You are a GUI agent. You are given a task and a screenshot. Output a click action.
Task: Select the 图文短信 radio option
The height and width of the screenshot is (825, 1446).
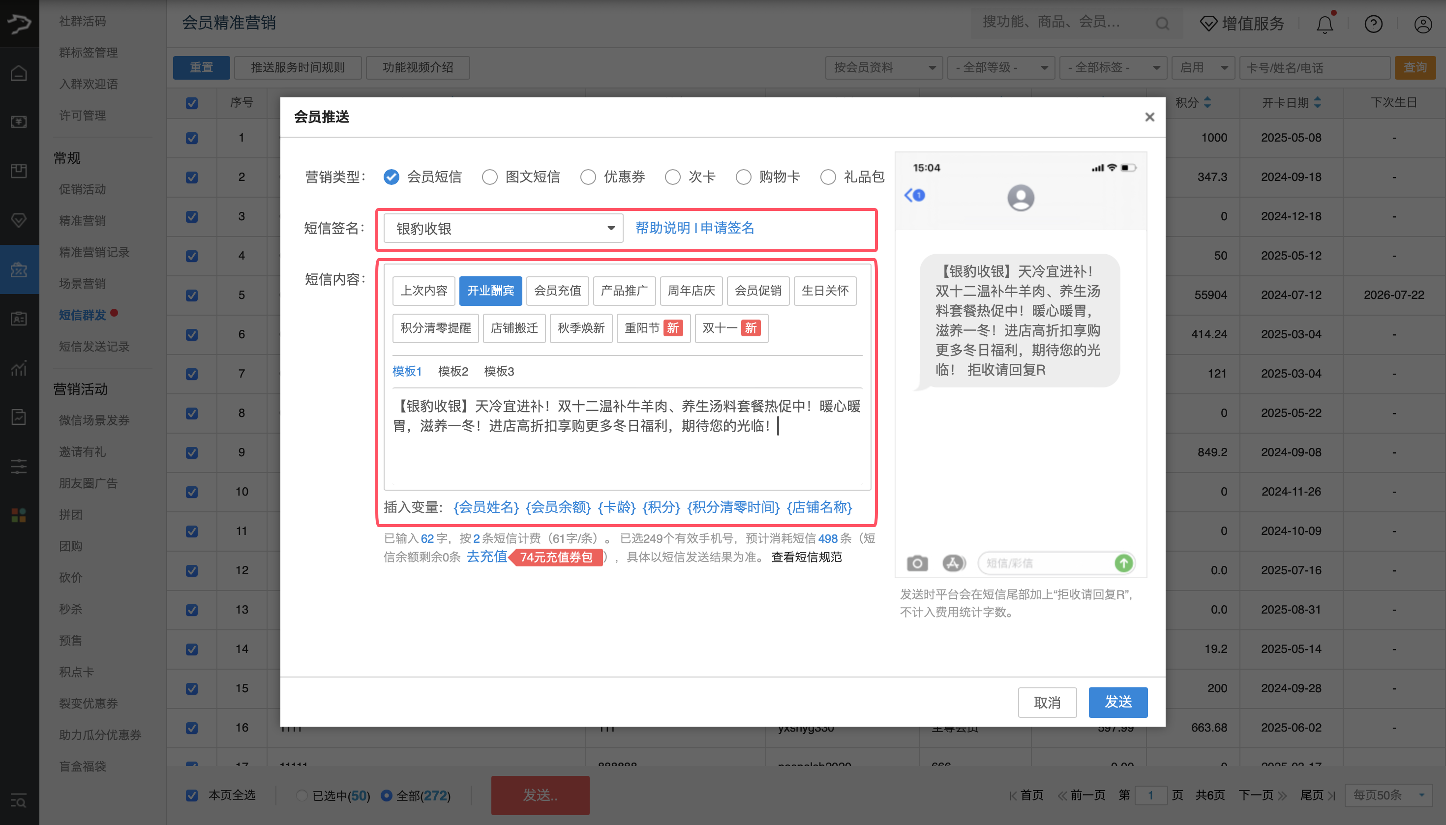click(490, 177)
